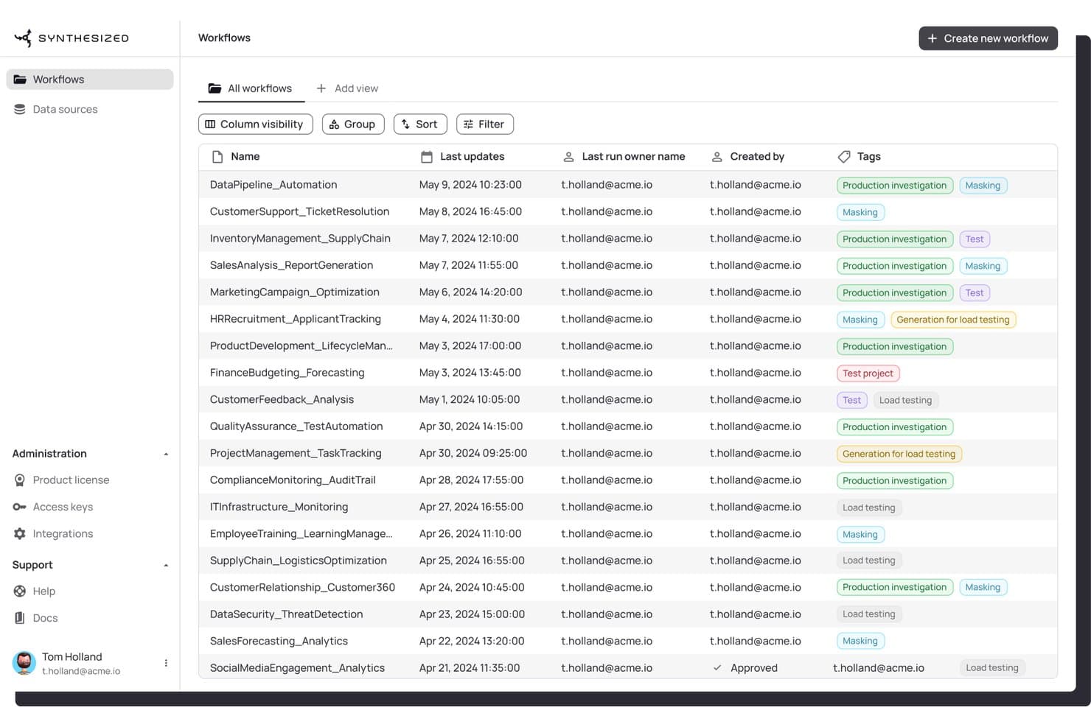
Task: Click Load testing tag in CustomerFeedback_Analysis row
Action: point(905,400)
